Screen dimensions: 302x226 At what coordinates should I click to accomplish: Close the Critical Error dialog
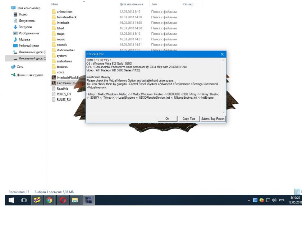(222, 54)
